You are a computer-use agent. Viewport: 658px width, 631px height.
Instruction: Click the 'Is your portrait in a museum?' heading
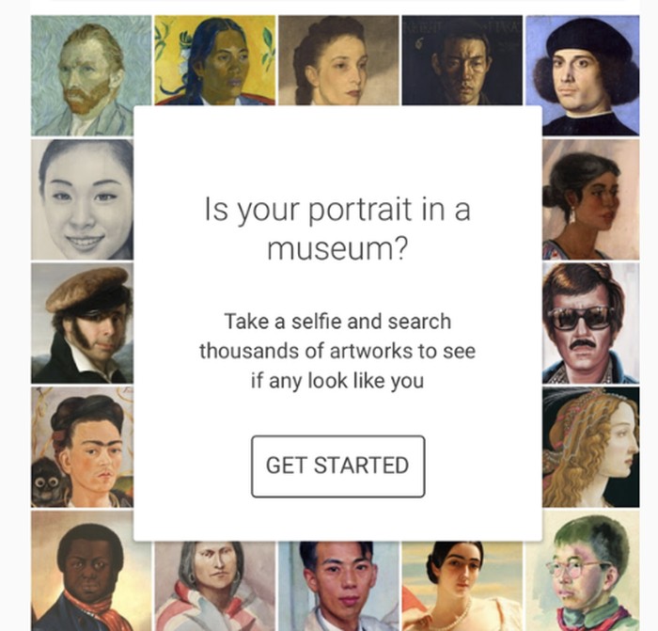click(x=337, y=229)
